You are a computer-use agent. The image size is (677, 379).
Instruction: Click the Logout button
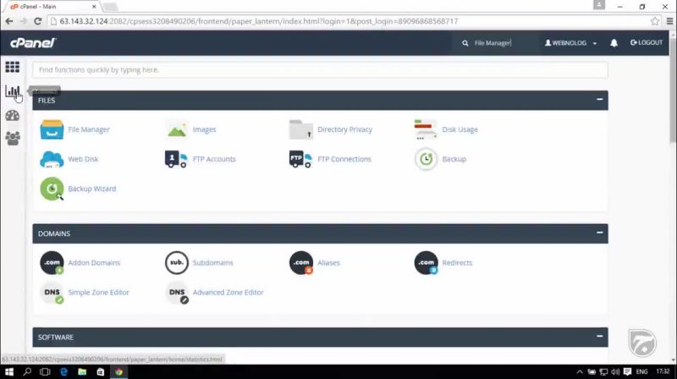[x=647, y=42]
